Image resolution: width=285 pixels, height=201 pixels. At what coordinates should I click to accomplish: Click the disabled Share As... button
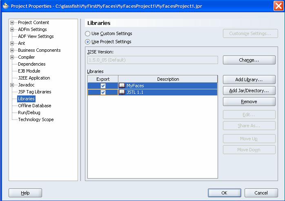(x=249, y=126)
